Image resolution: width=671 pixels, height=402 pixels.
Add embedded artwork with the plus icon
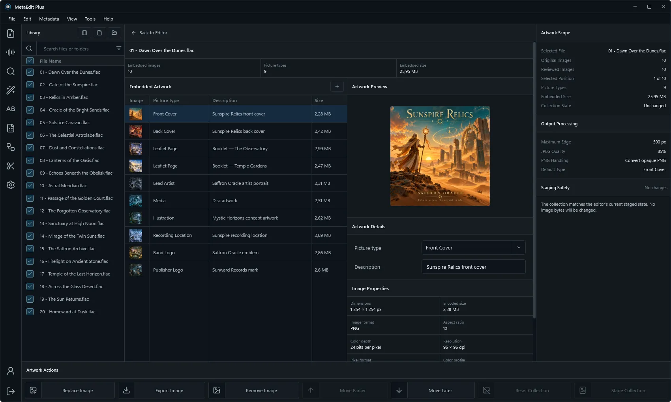[337, 86]
